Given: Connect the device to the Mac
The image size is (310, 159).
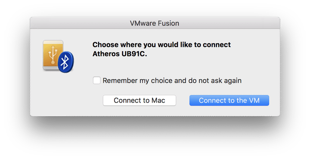Looking at the screenshot, I should click(139, 100).
